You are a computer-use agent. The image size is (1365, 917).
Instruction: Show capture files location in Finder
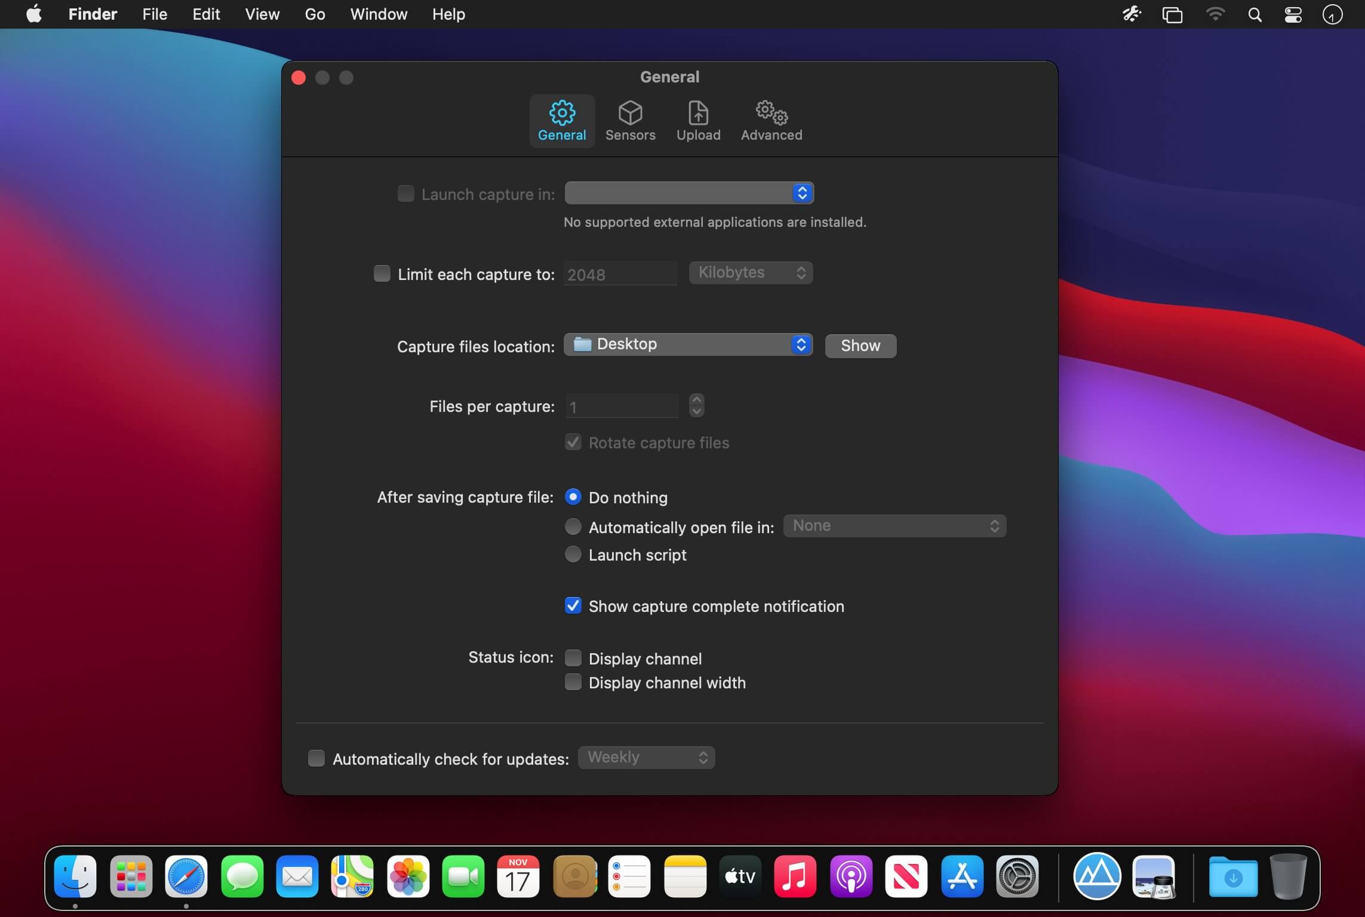coord(859,345)
